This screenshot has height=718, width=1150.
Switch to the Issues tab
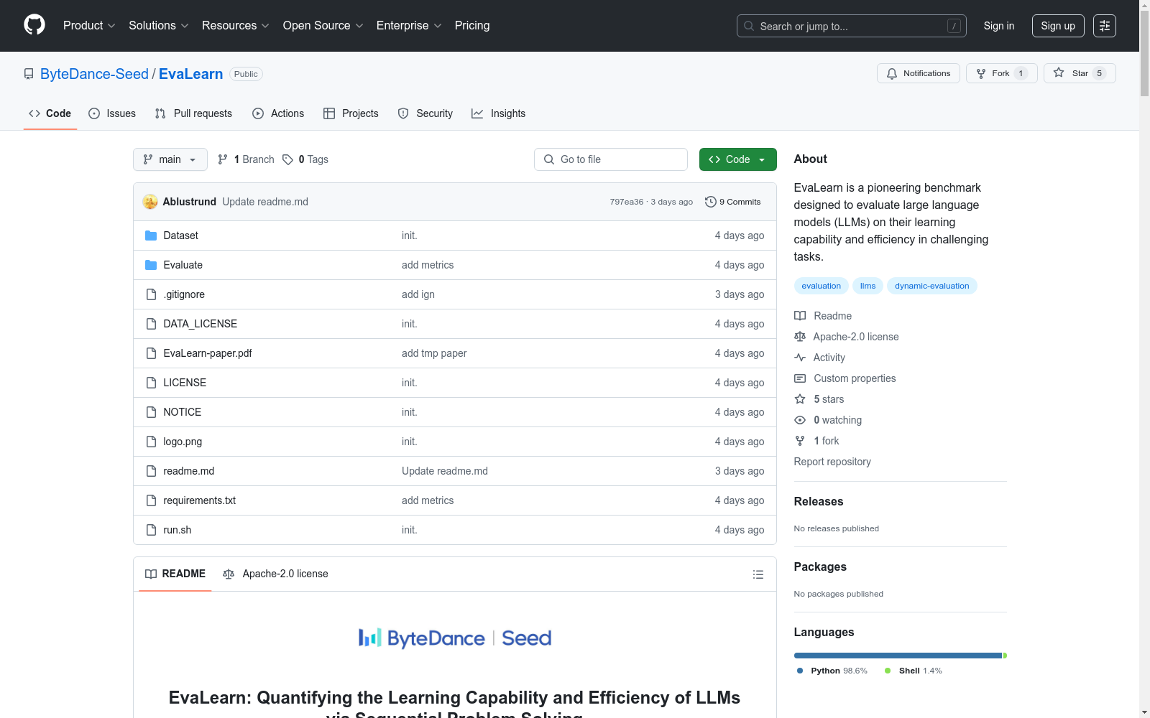112,113
